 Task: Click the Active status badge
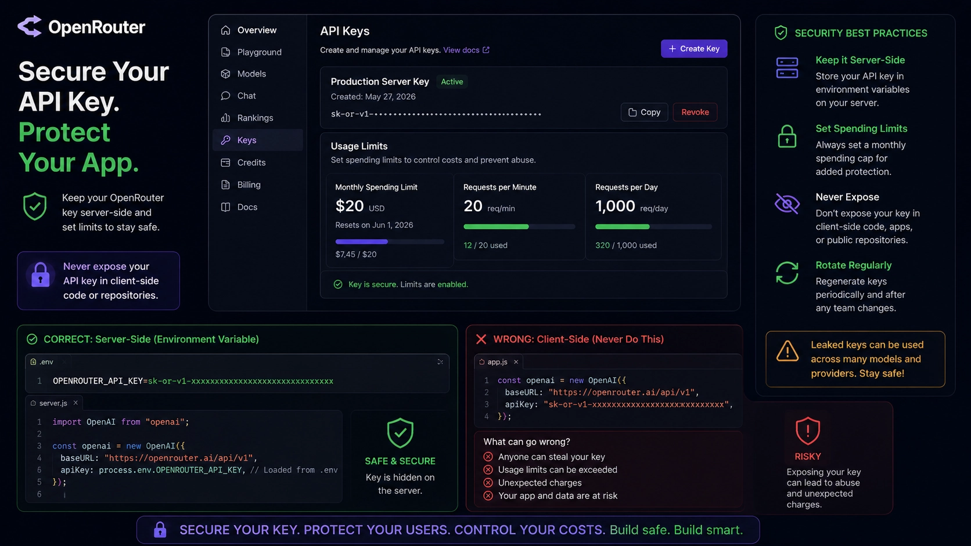click(x=452, y=82)
